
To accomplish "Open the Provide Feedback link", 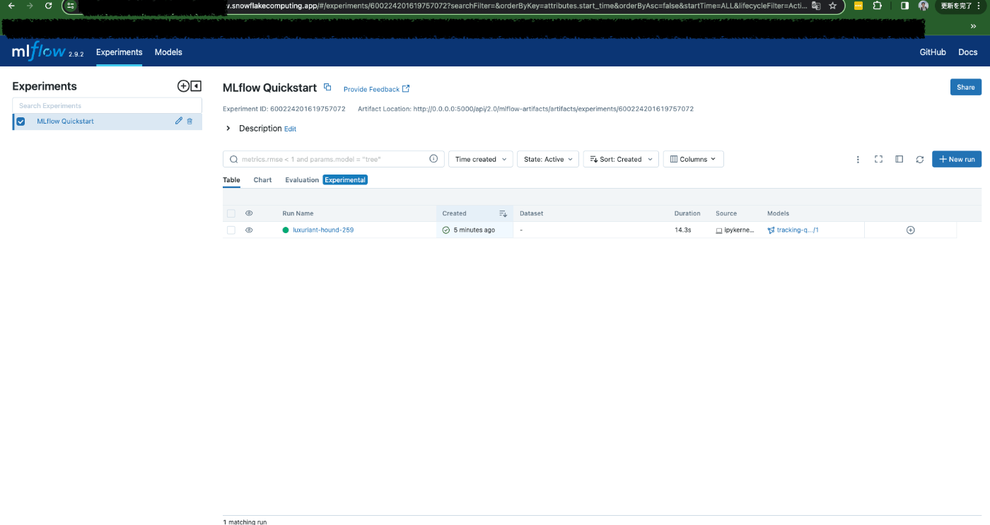I will pos(376,89).
